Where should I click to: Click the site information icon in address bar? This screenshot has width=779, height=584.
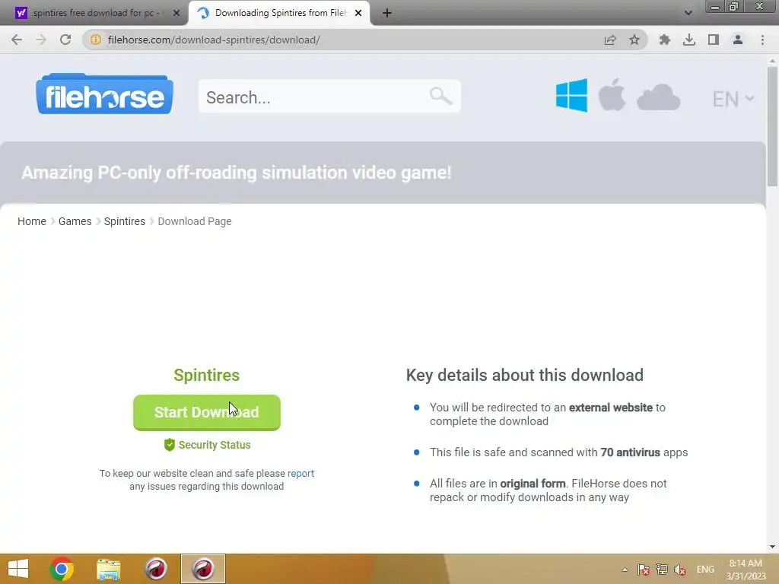95,40
